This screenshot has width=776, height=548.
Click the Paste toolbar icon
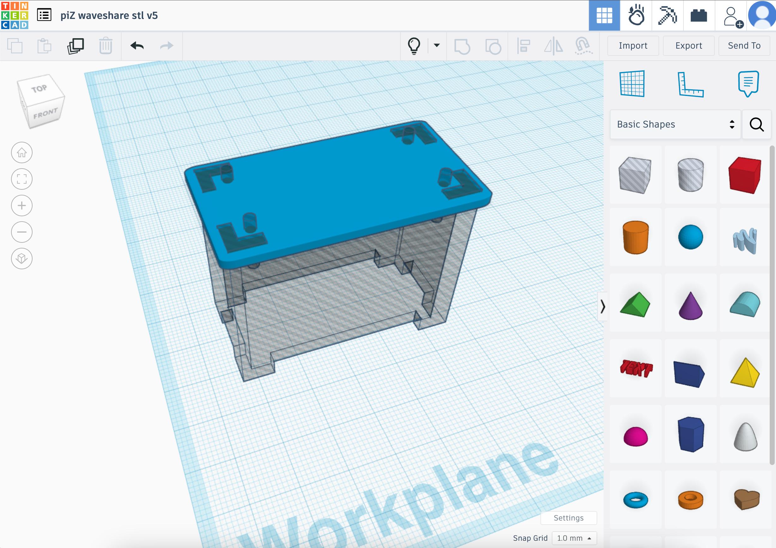44,45
